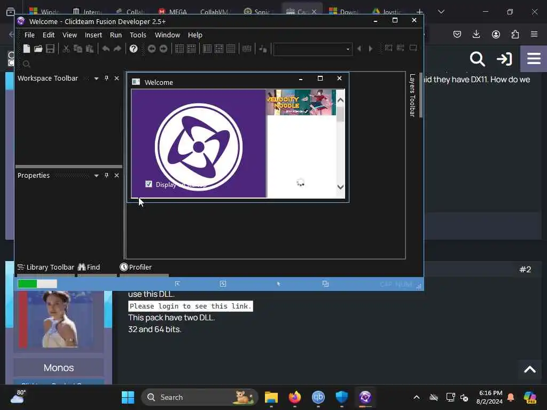The image size is (547, 410).
Task: Click the Redo arrow icon
Action: 118,49
